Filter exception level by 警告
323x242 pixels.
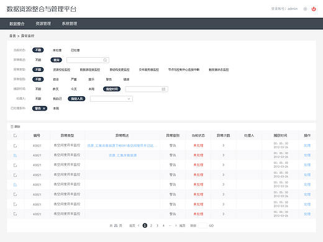[x=109, y=79]
